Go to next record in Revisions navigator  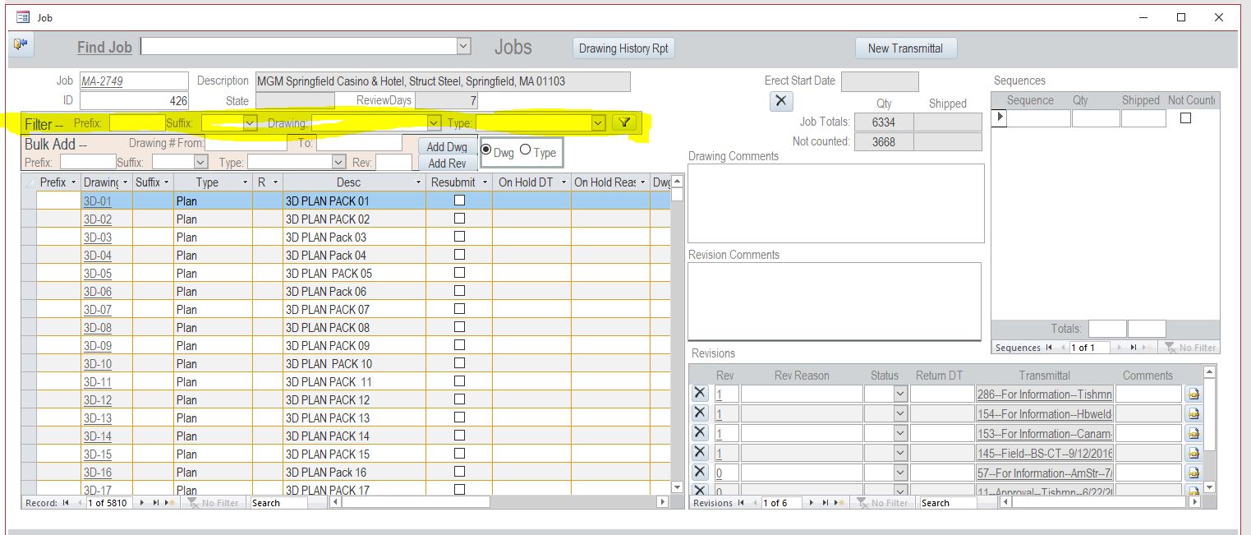click(x=810, y=503)
